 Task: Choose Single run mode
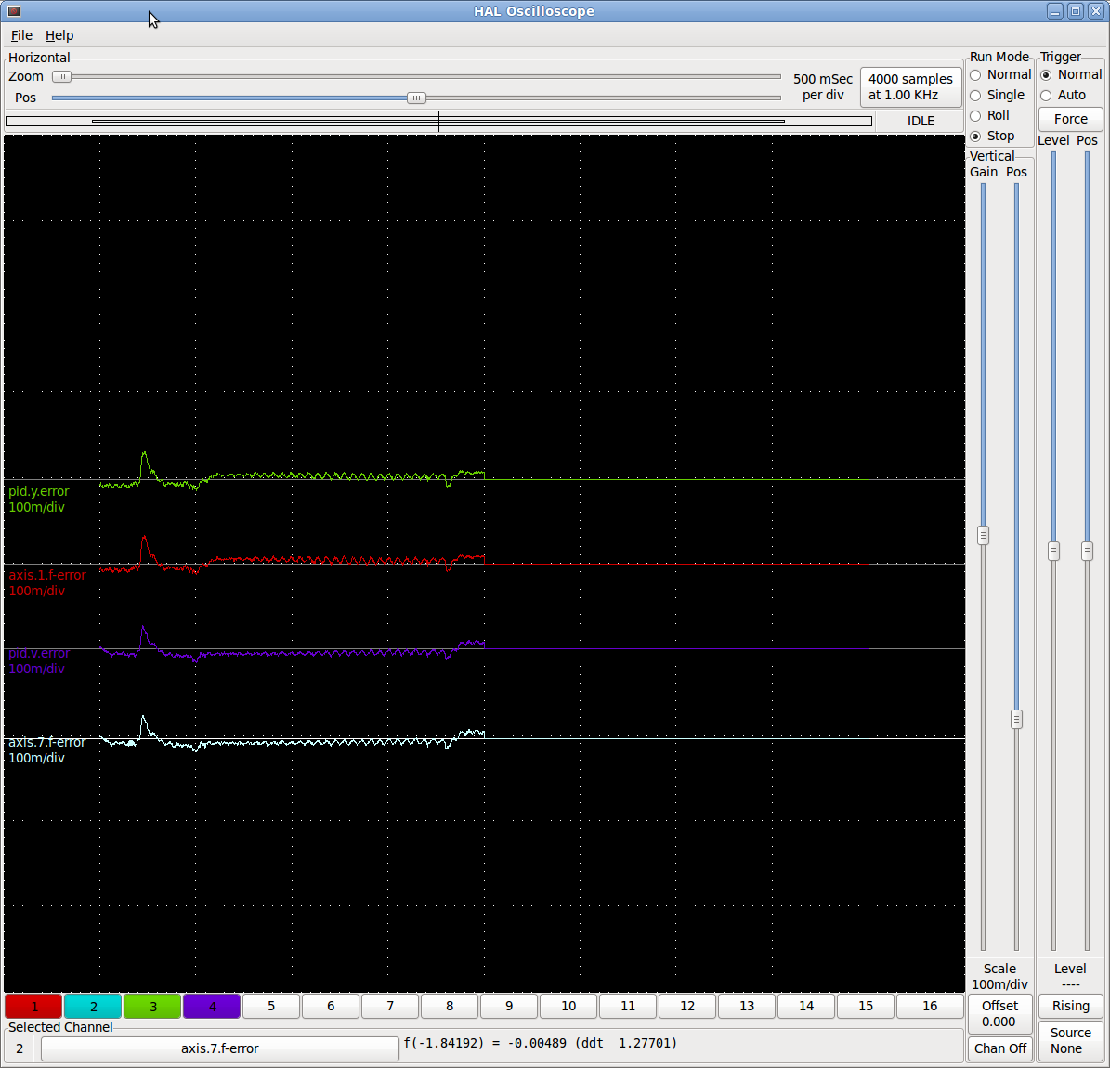[x=976, y=96]
